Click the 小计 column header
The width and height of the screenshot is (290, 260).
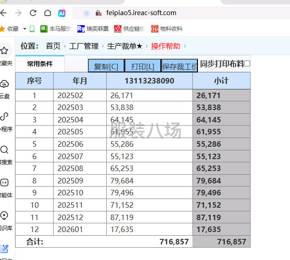(x=221, y=81)
